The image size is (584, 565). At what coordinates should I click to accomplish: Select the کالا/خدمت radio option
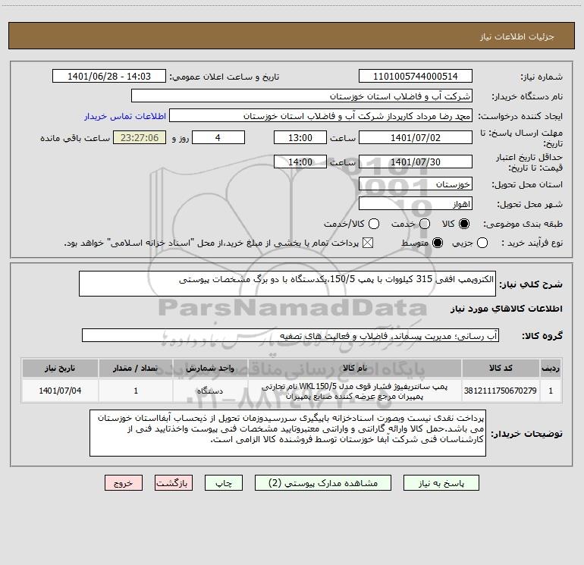click(x=374, y=224)
